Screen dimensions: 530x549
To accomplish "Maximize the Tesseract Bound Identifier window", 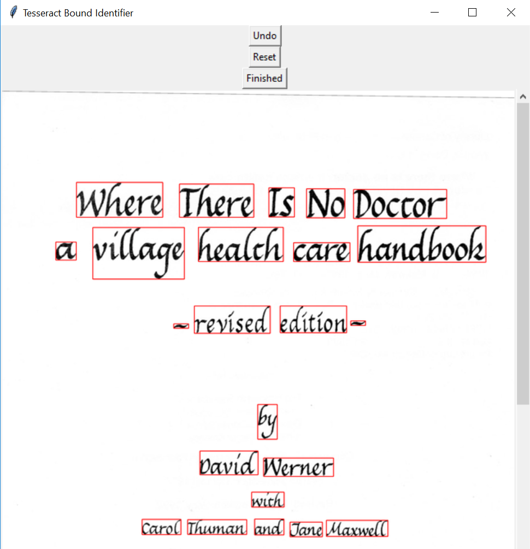I will coord(472,12).
